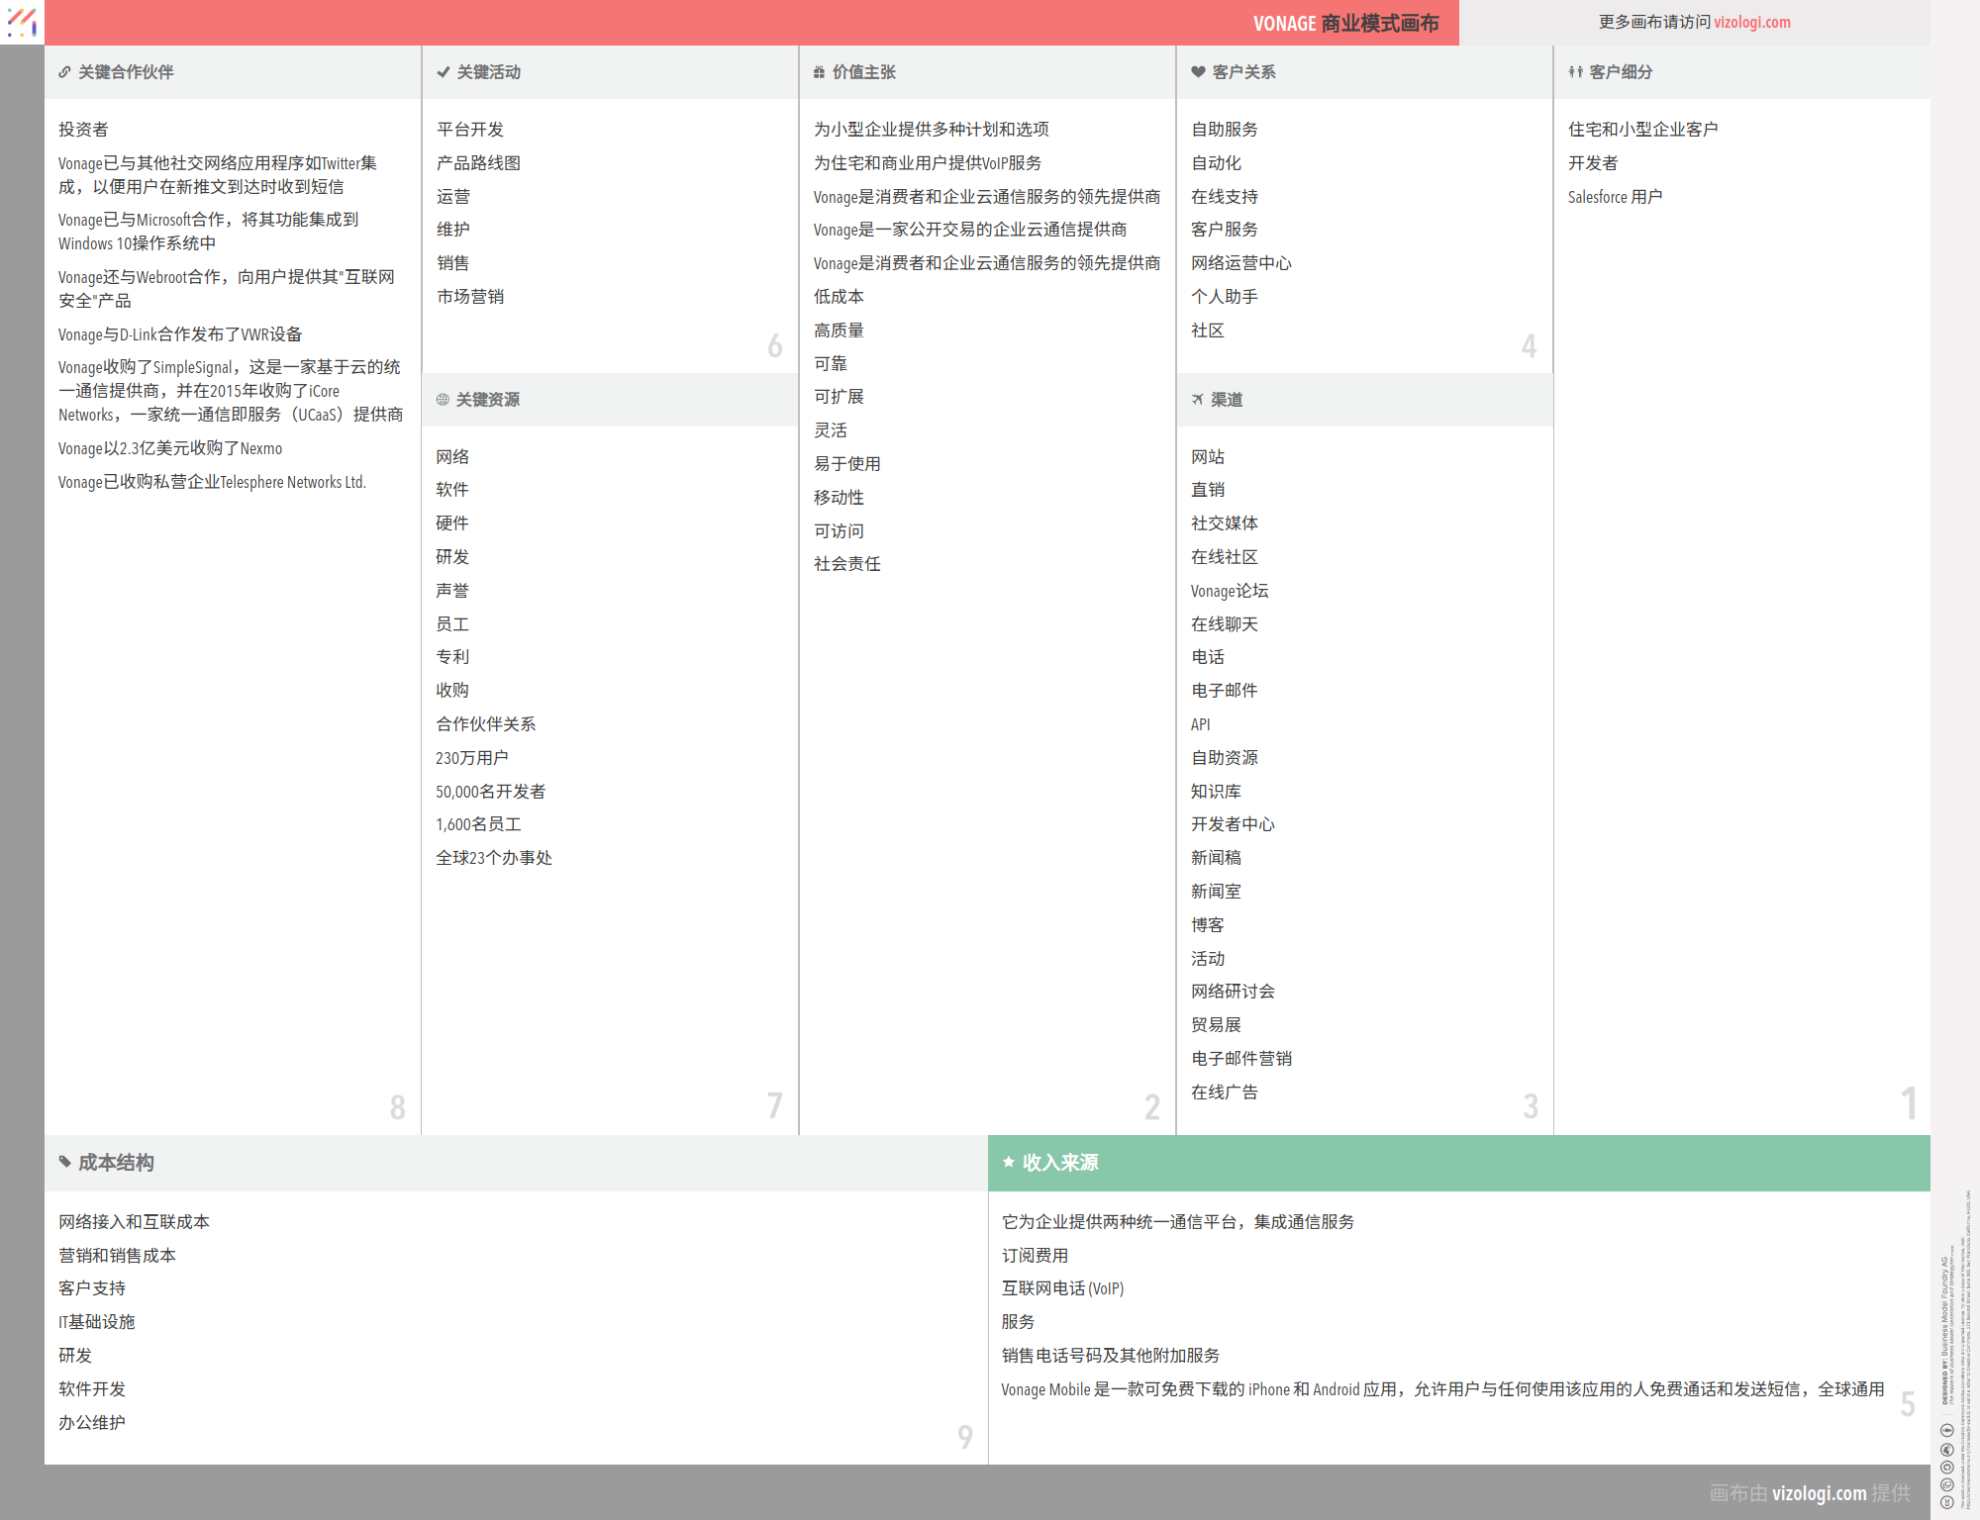Viewport: 1980px width, 1520px height.
Task: Click the people icon beside 客户细分
Action: [x=1575, y=72]
